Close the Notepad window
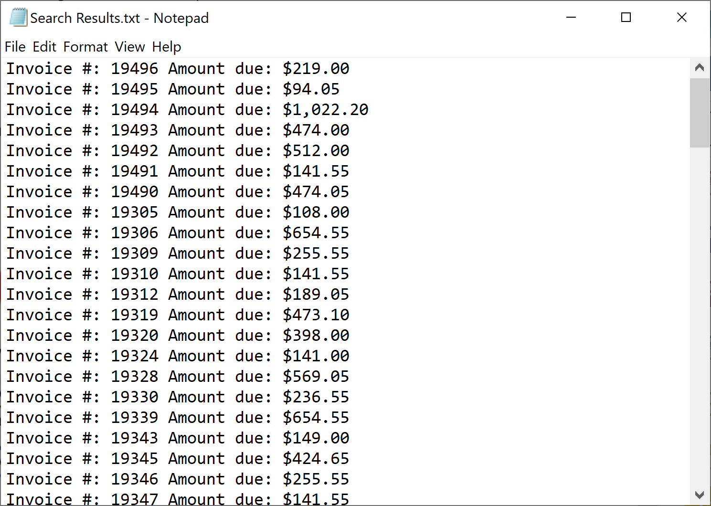 pos(681,18)
